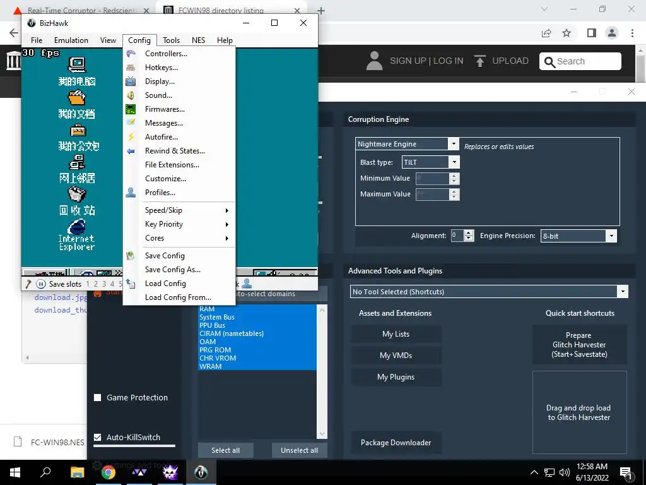Click the SIGN UP | LOG IN link
Image resolution: width=646 pixels, height=485 pixels.
click(426, 61)
